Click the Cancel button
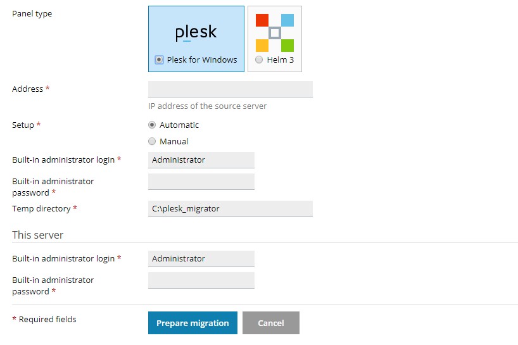518x345 pixels. click(271, 323)
